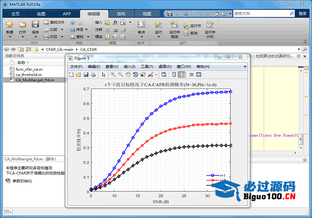
Task: Select func_cfar_ca.m file
Action: [29, 69]
